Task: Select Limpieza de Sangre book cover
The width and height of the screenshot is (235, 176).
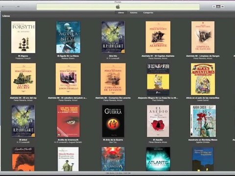Action: click(x=203, y=37)
